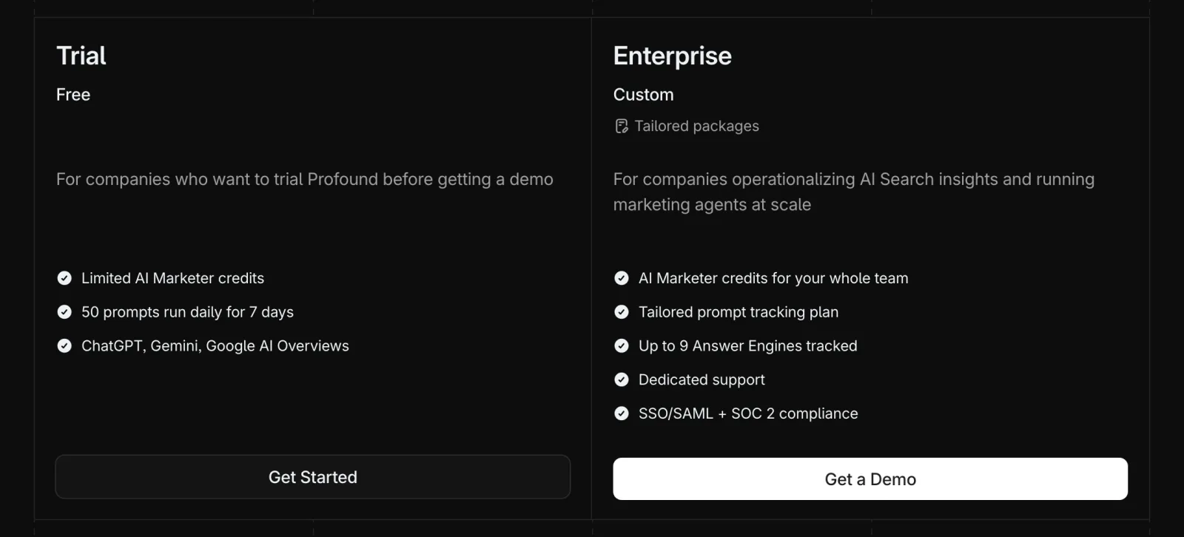The image size is (1184, 537).
Task: Click the Custom price label
Action: point(644,95)
